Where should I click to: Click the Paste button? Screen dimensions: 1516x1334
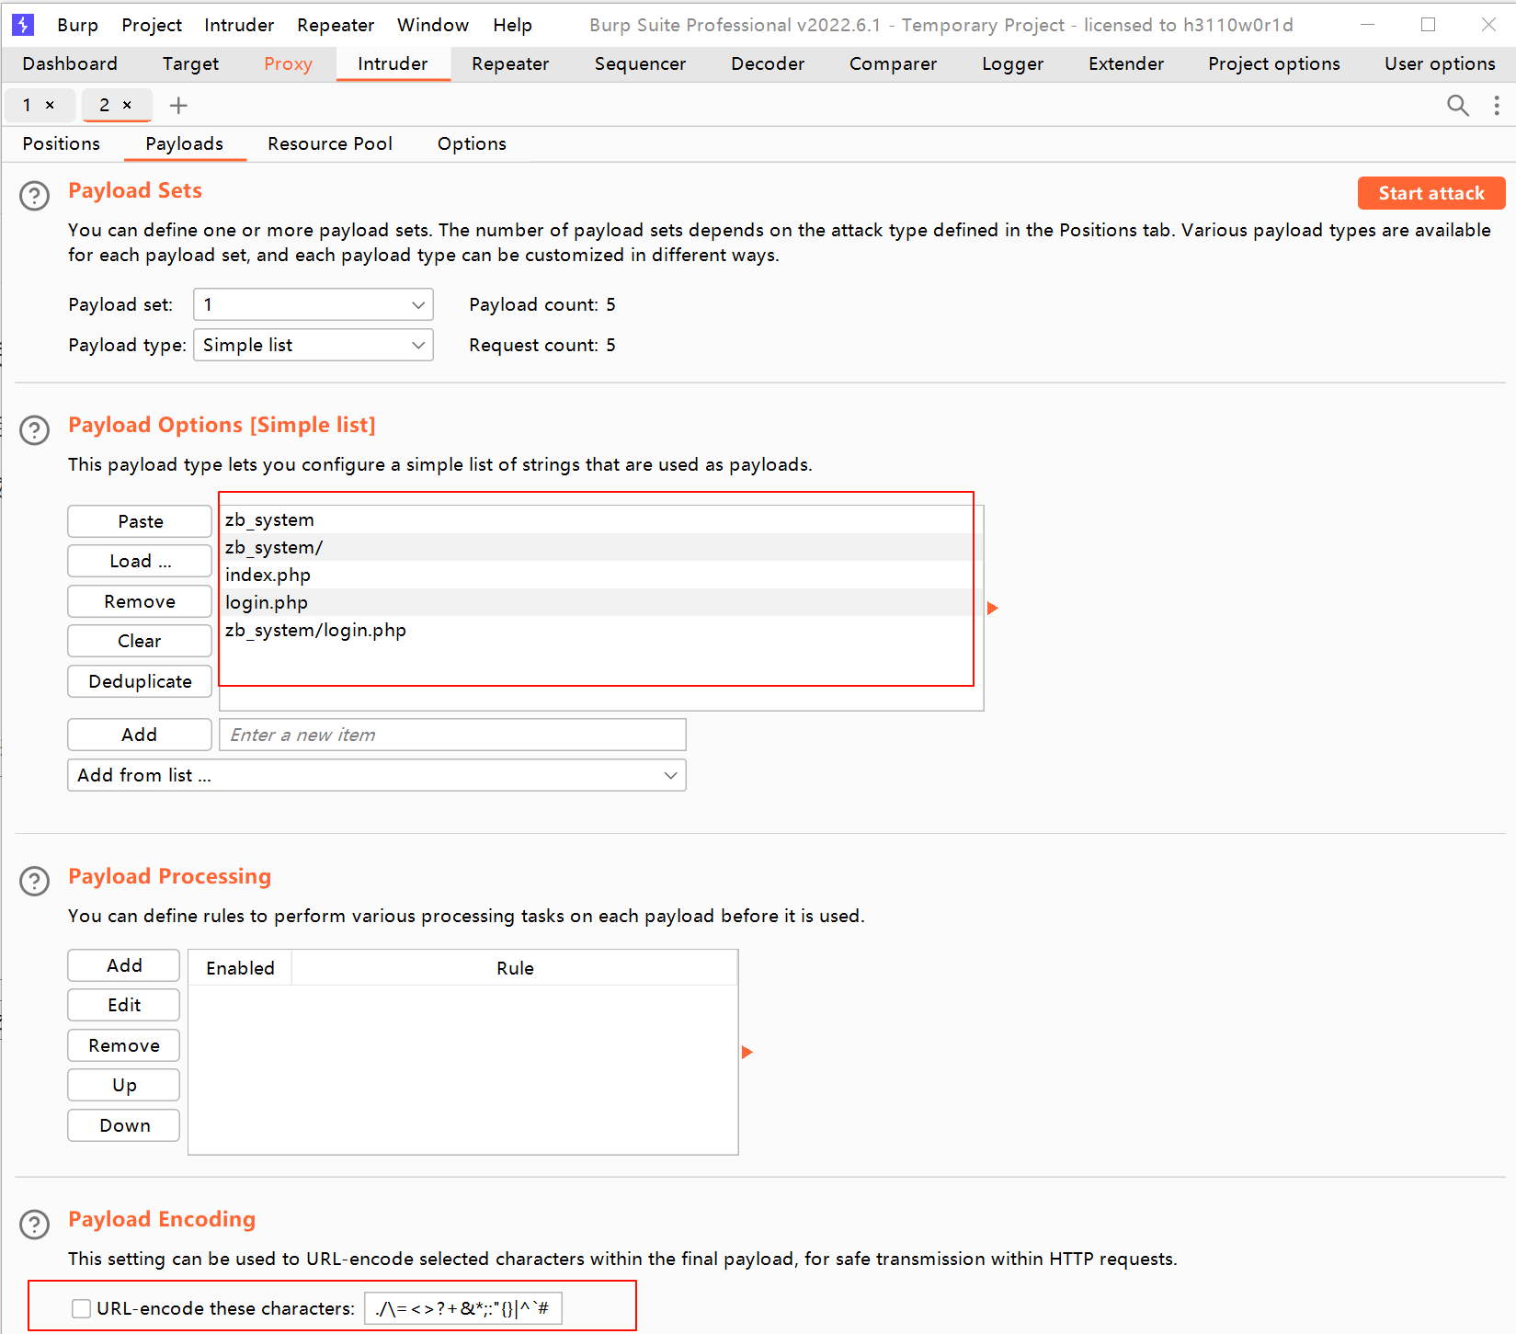click(x=140, y=521)
